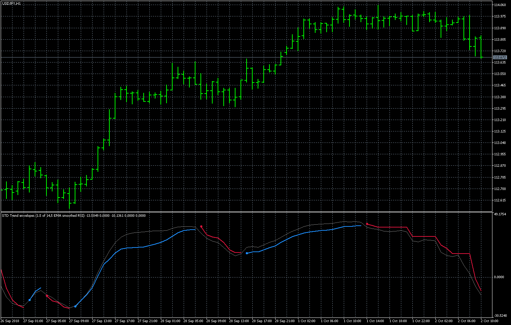Click the USDJPY,H1 chart title label
Screen dimensions: 511x325
point(11,2)
